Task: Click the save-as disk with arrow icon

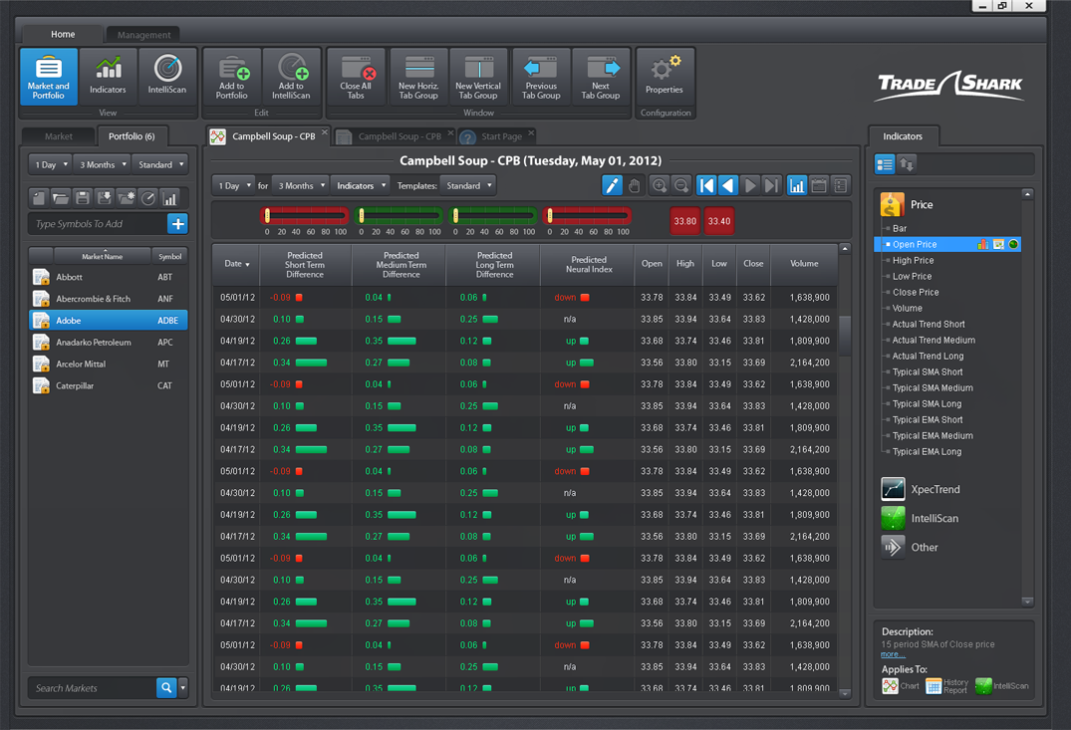Action: (x=105, y=198)
